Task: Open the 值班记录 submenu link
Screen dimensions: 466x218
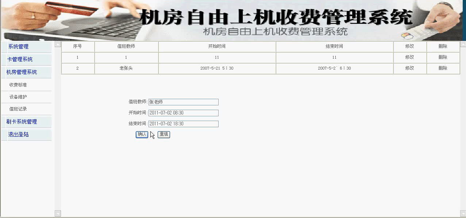Action: click(x=18, y=109)
